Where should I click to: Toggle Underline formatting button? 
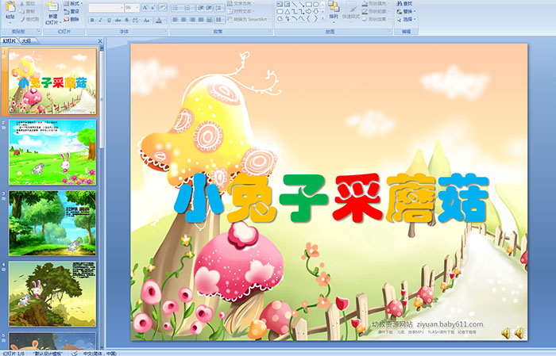click(110, 20)
